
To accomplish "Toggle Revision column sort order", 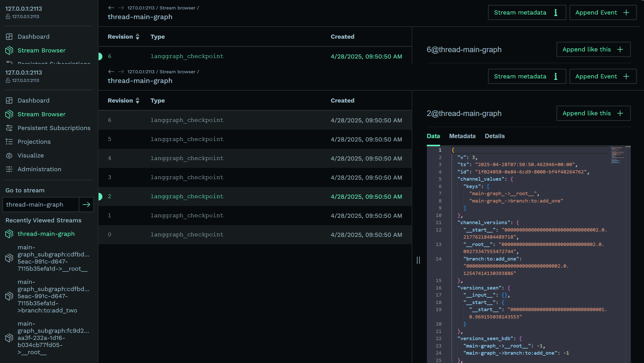I will 138,37.
